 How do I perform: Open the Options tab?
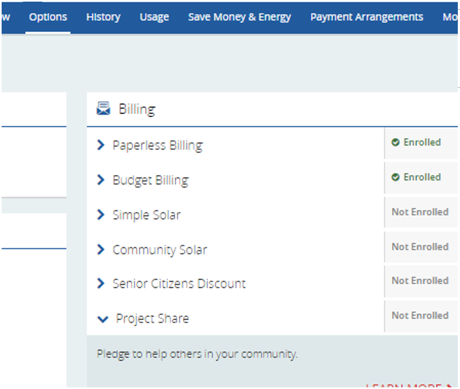(x=48, y=17)
